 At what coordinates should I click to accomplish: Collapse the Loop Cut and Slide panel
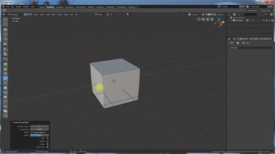pos(12,122)
